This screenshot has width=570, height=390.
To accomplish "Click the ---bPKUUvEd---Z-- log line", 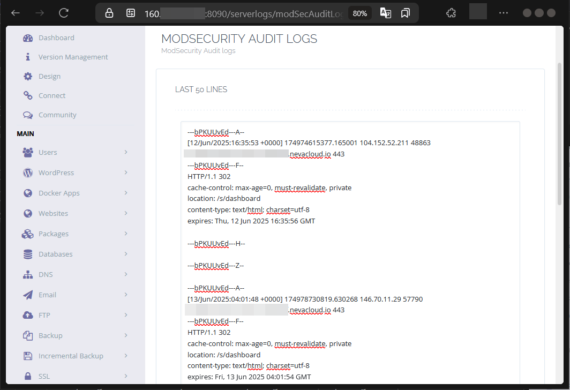I will point(215,266).
